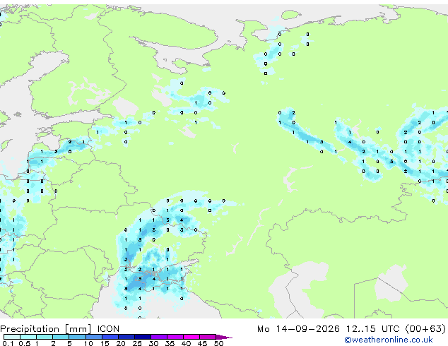This screenshot has width=448, height=346.
Task: Choose the 40 to 45 mm pink swatch
Action: (x=191, y=337)
